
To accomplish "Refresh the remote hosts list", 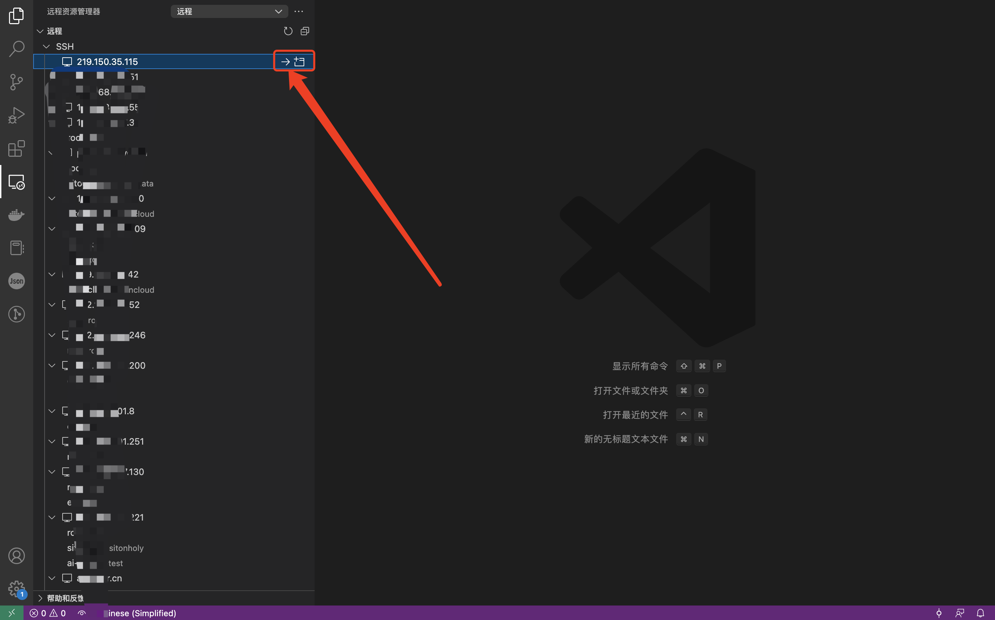I will 288,31.
